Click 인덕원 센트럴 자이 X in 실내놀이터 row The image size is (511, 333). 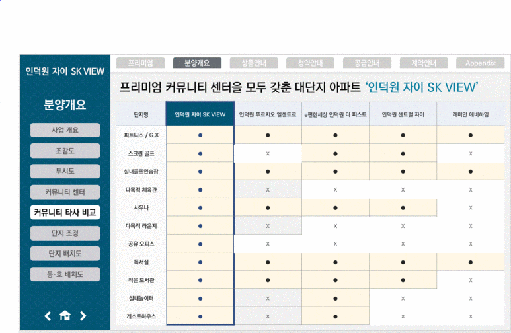point(403,299)
